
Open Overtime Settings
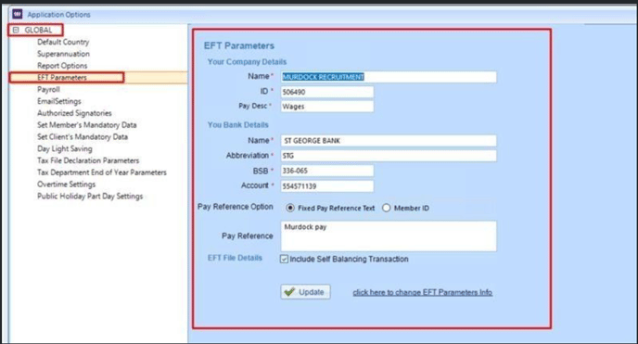click(67, 185)
